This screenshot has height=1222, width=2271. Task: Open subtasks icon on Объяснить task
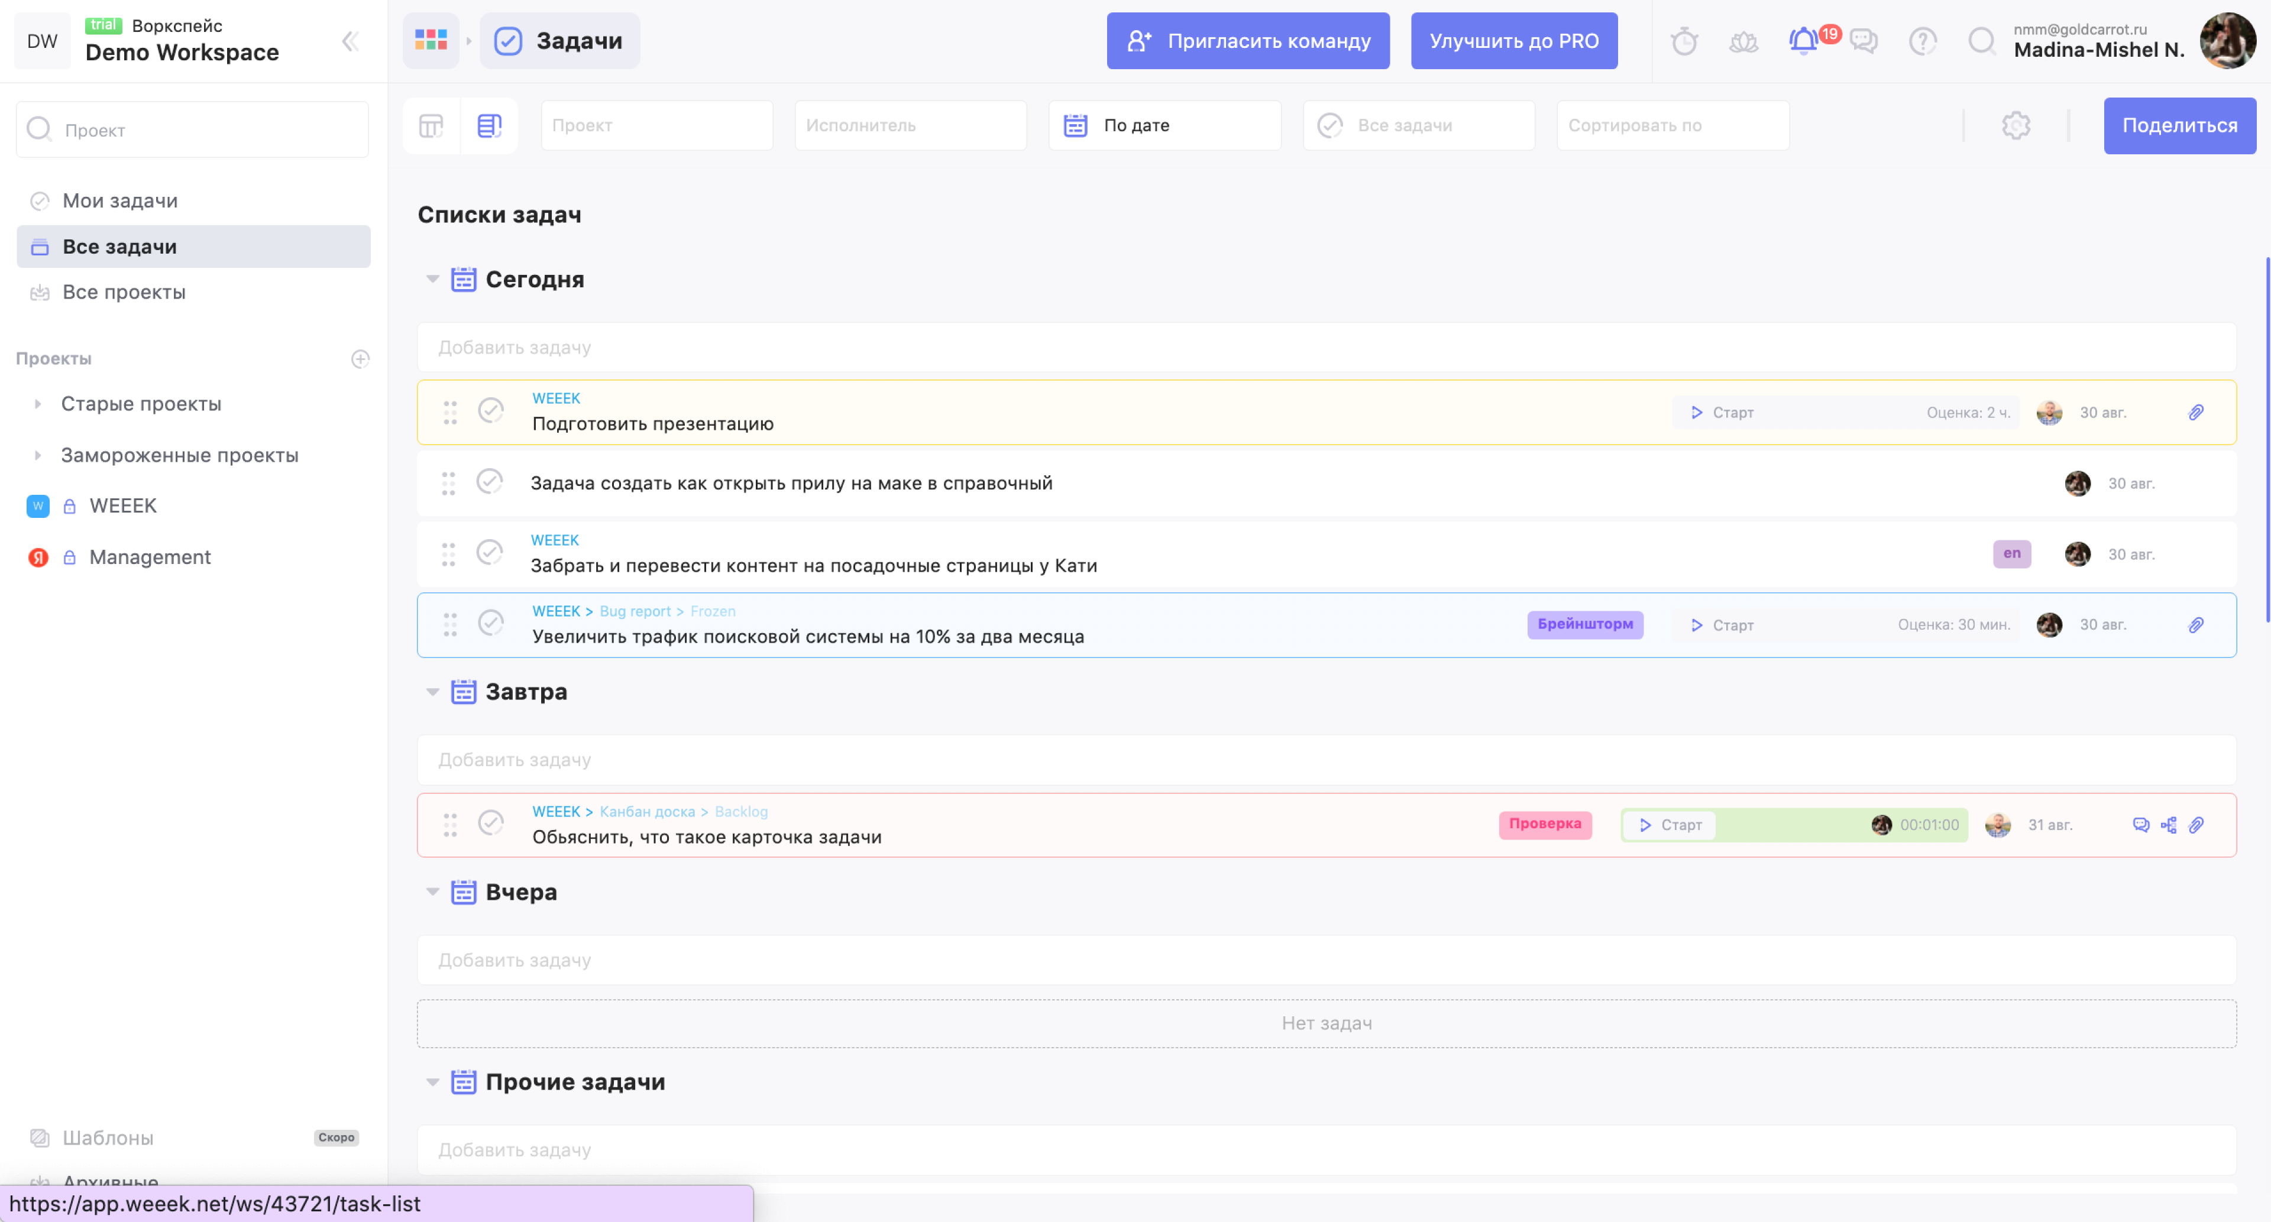click(2168, 825)
